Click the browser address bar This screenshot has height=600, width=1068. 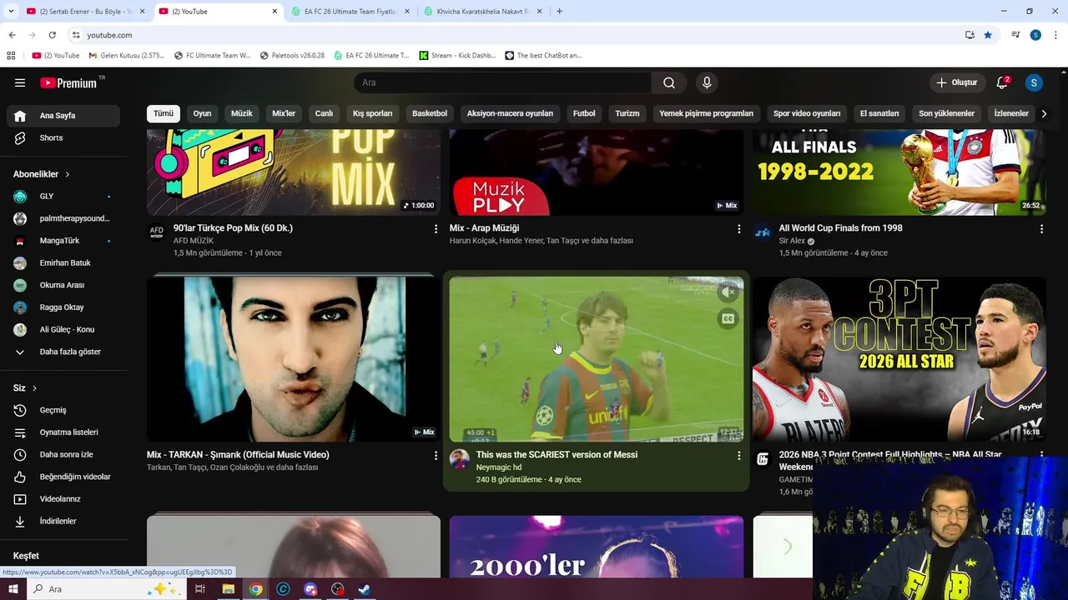point(517,35)
